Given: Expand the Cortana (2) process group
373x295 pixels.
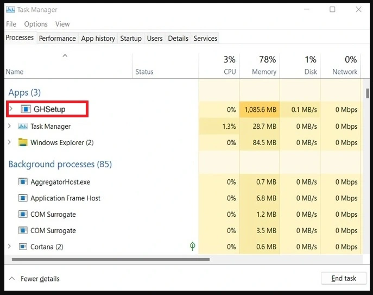Looking at the screenshot, I should tap(9, 246).
